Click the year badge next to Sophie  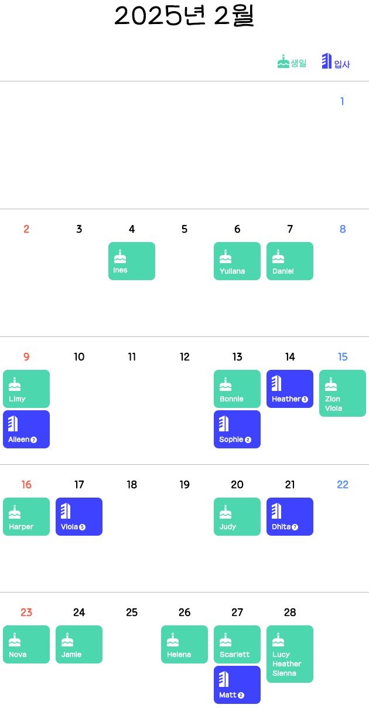tap(248, 440)
